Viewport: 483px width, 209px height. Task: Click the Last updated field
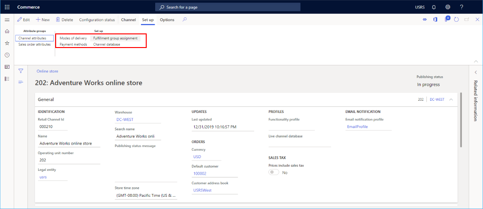pos(223,127)
